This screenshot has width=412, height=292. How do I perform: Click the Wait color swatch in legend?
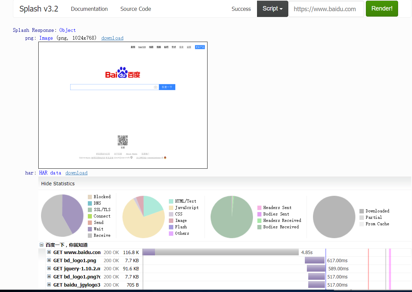[90, 229]
